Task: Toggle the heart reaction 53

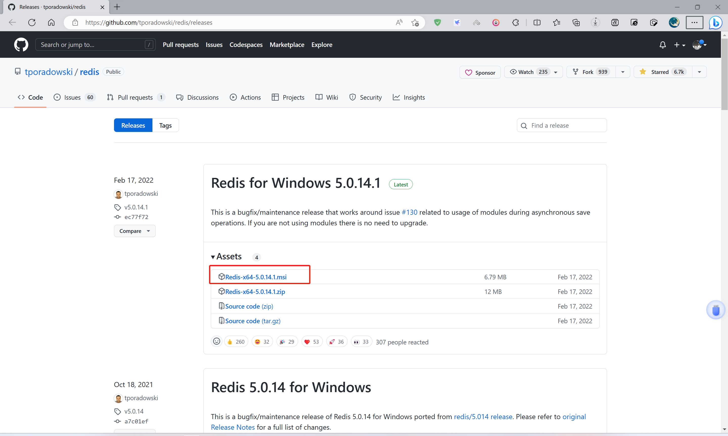Action: tap(312, 342)
